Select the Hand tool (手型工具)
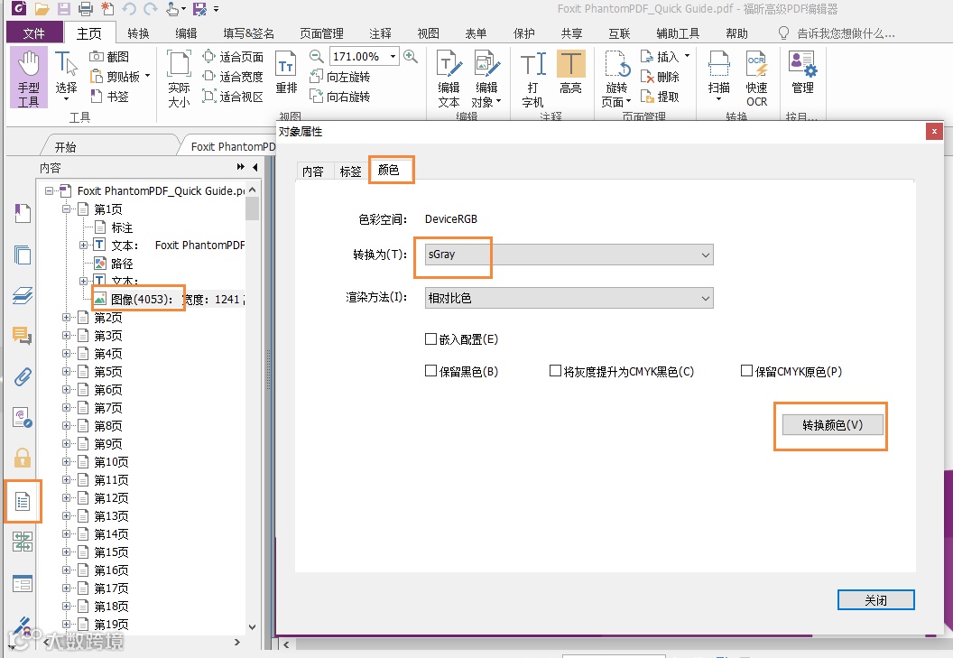This screenshot has height=658, width=953. [28, 79]
